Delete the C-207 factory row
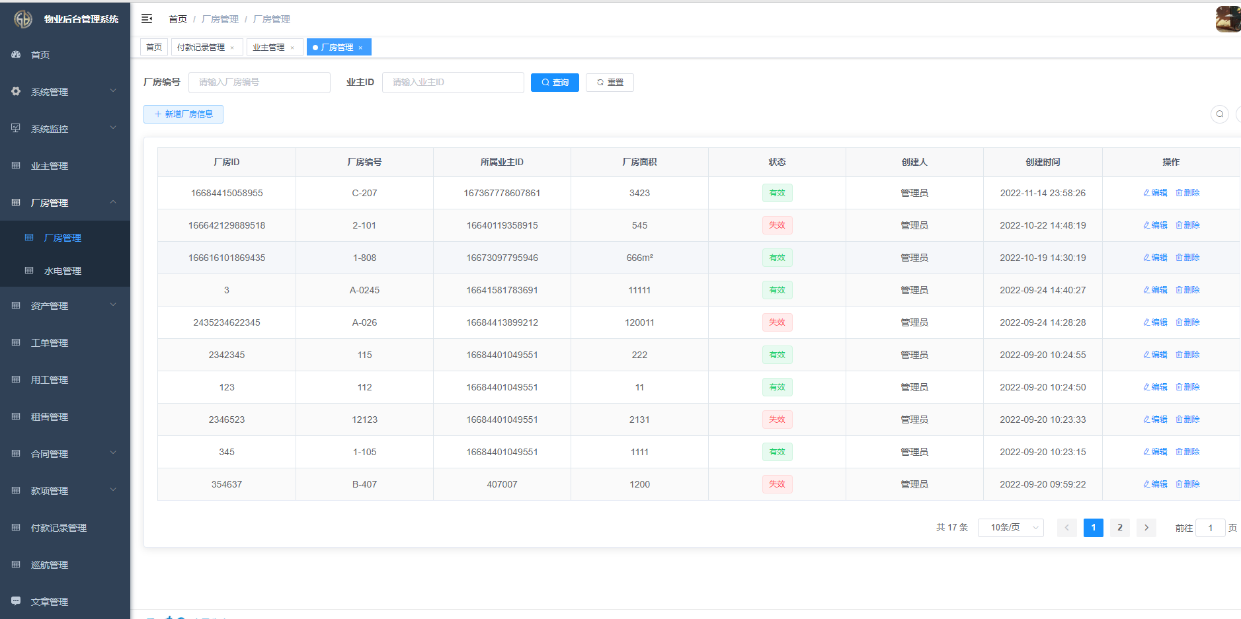 coord(1187,193)
